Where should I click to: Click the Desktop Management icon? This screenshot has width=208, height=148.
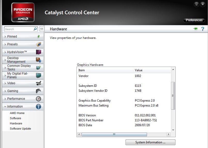pos(38,60)
